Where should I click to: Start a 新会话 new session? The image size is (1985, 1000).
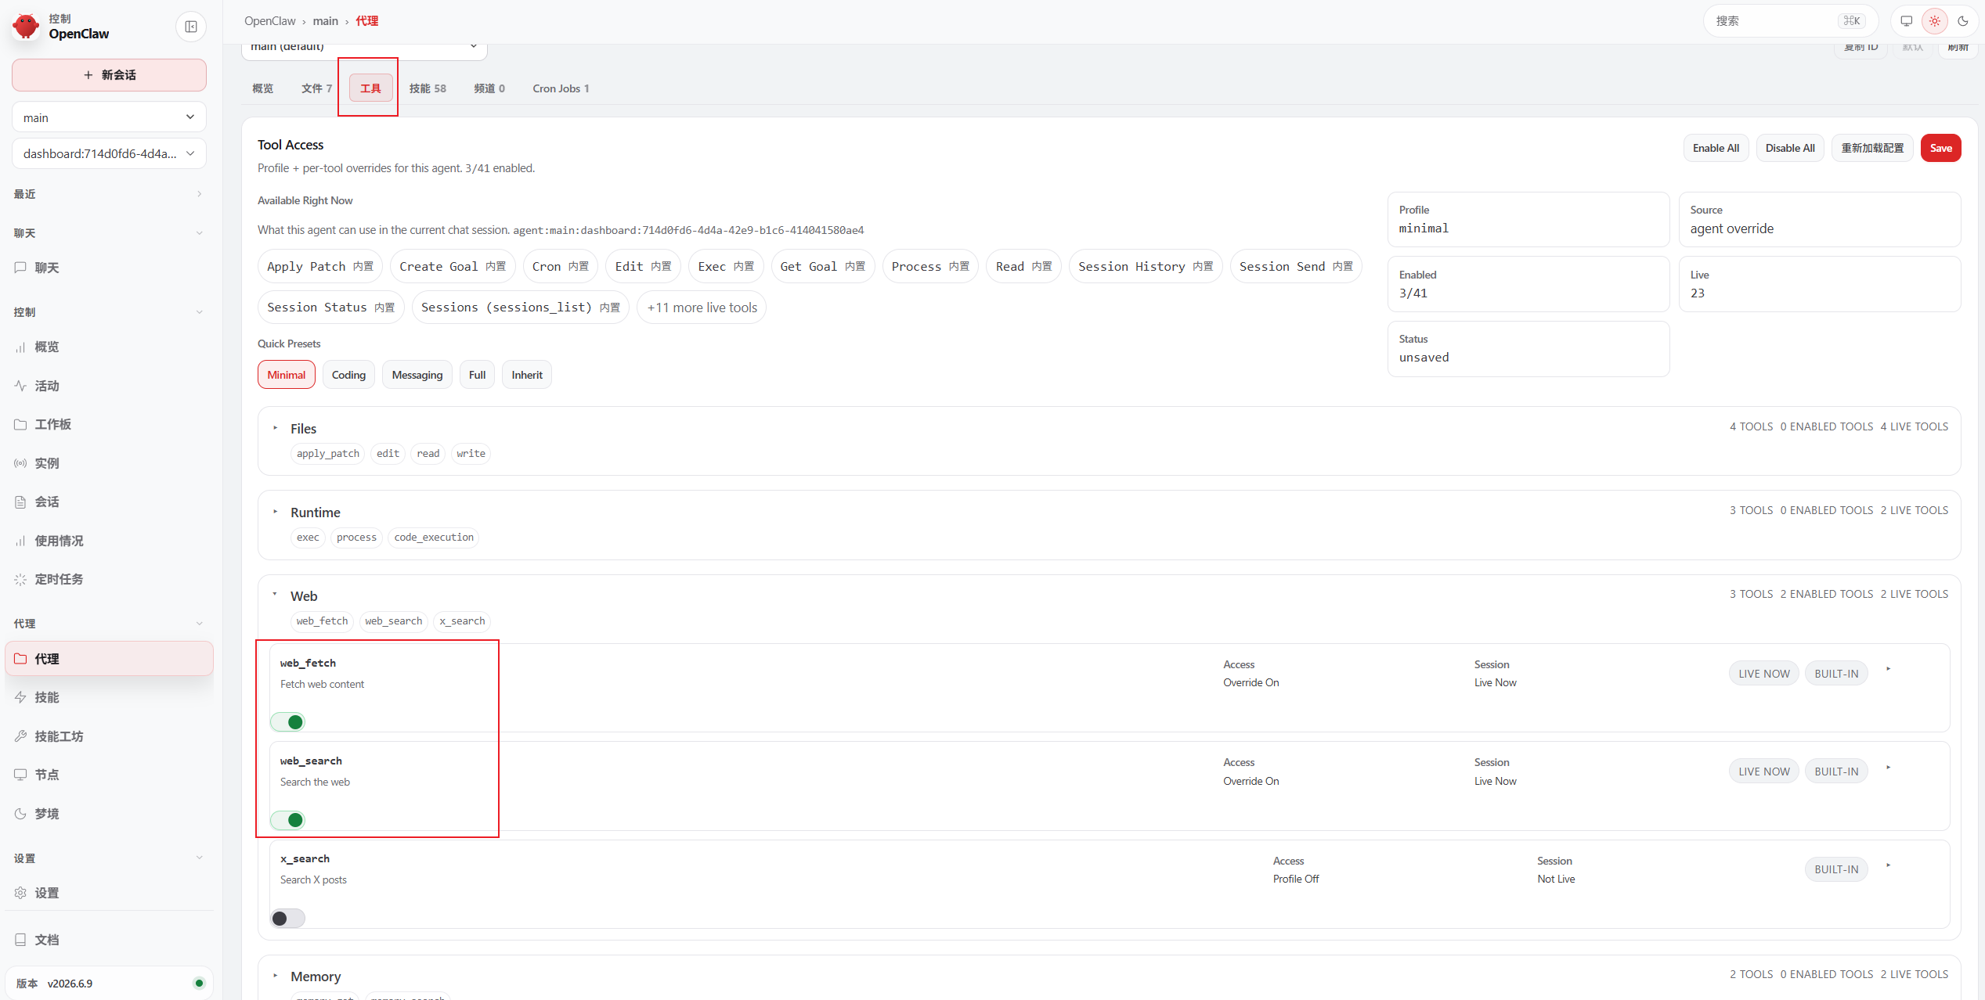(x=109, y=75)
